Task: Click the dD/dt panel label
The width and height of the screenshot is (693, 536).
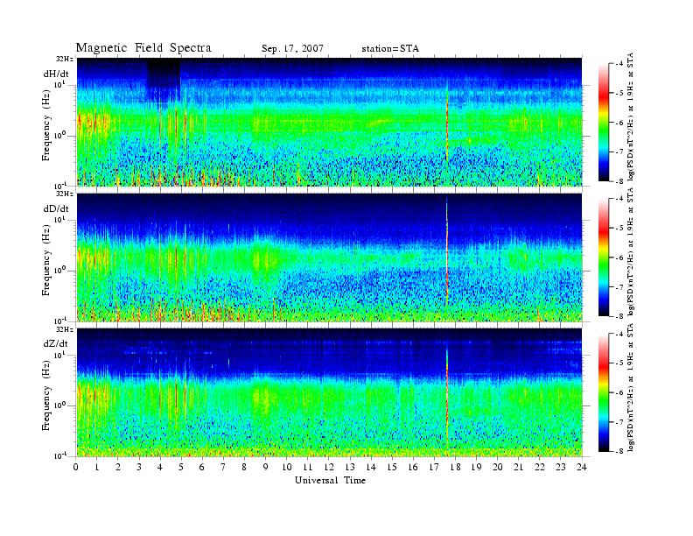Action: (56, 208)
